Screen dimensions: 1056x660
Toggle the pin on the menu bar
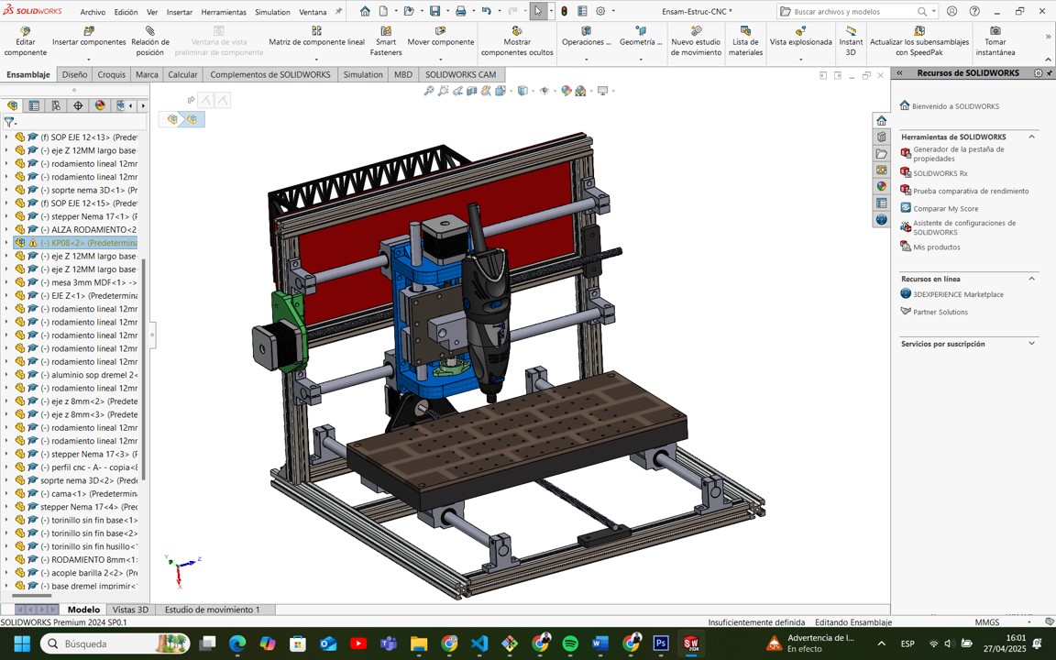pos(339,11)
